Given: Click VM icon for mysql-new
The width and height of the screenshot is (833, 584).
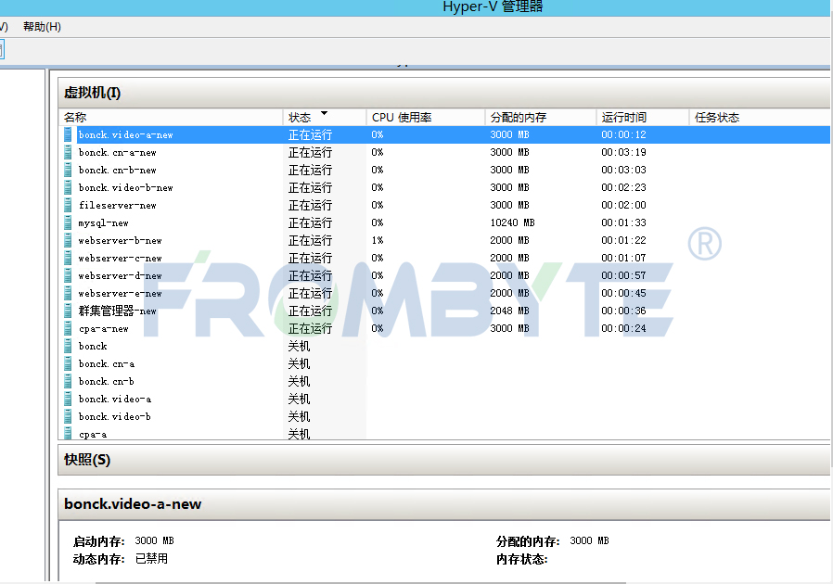Looking at the screenshot, I should pyautogui.click(x=68, y=223).
